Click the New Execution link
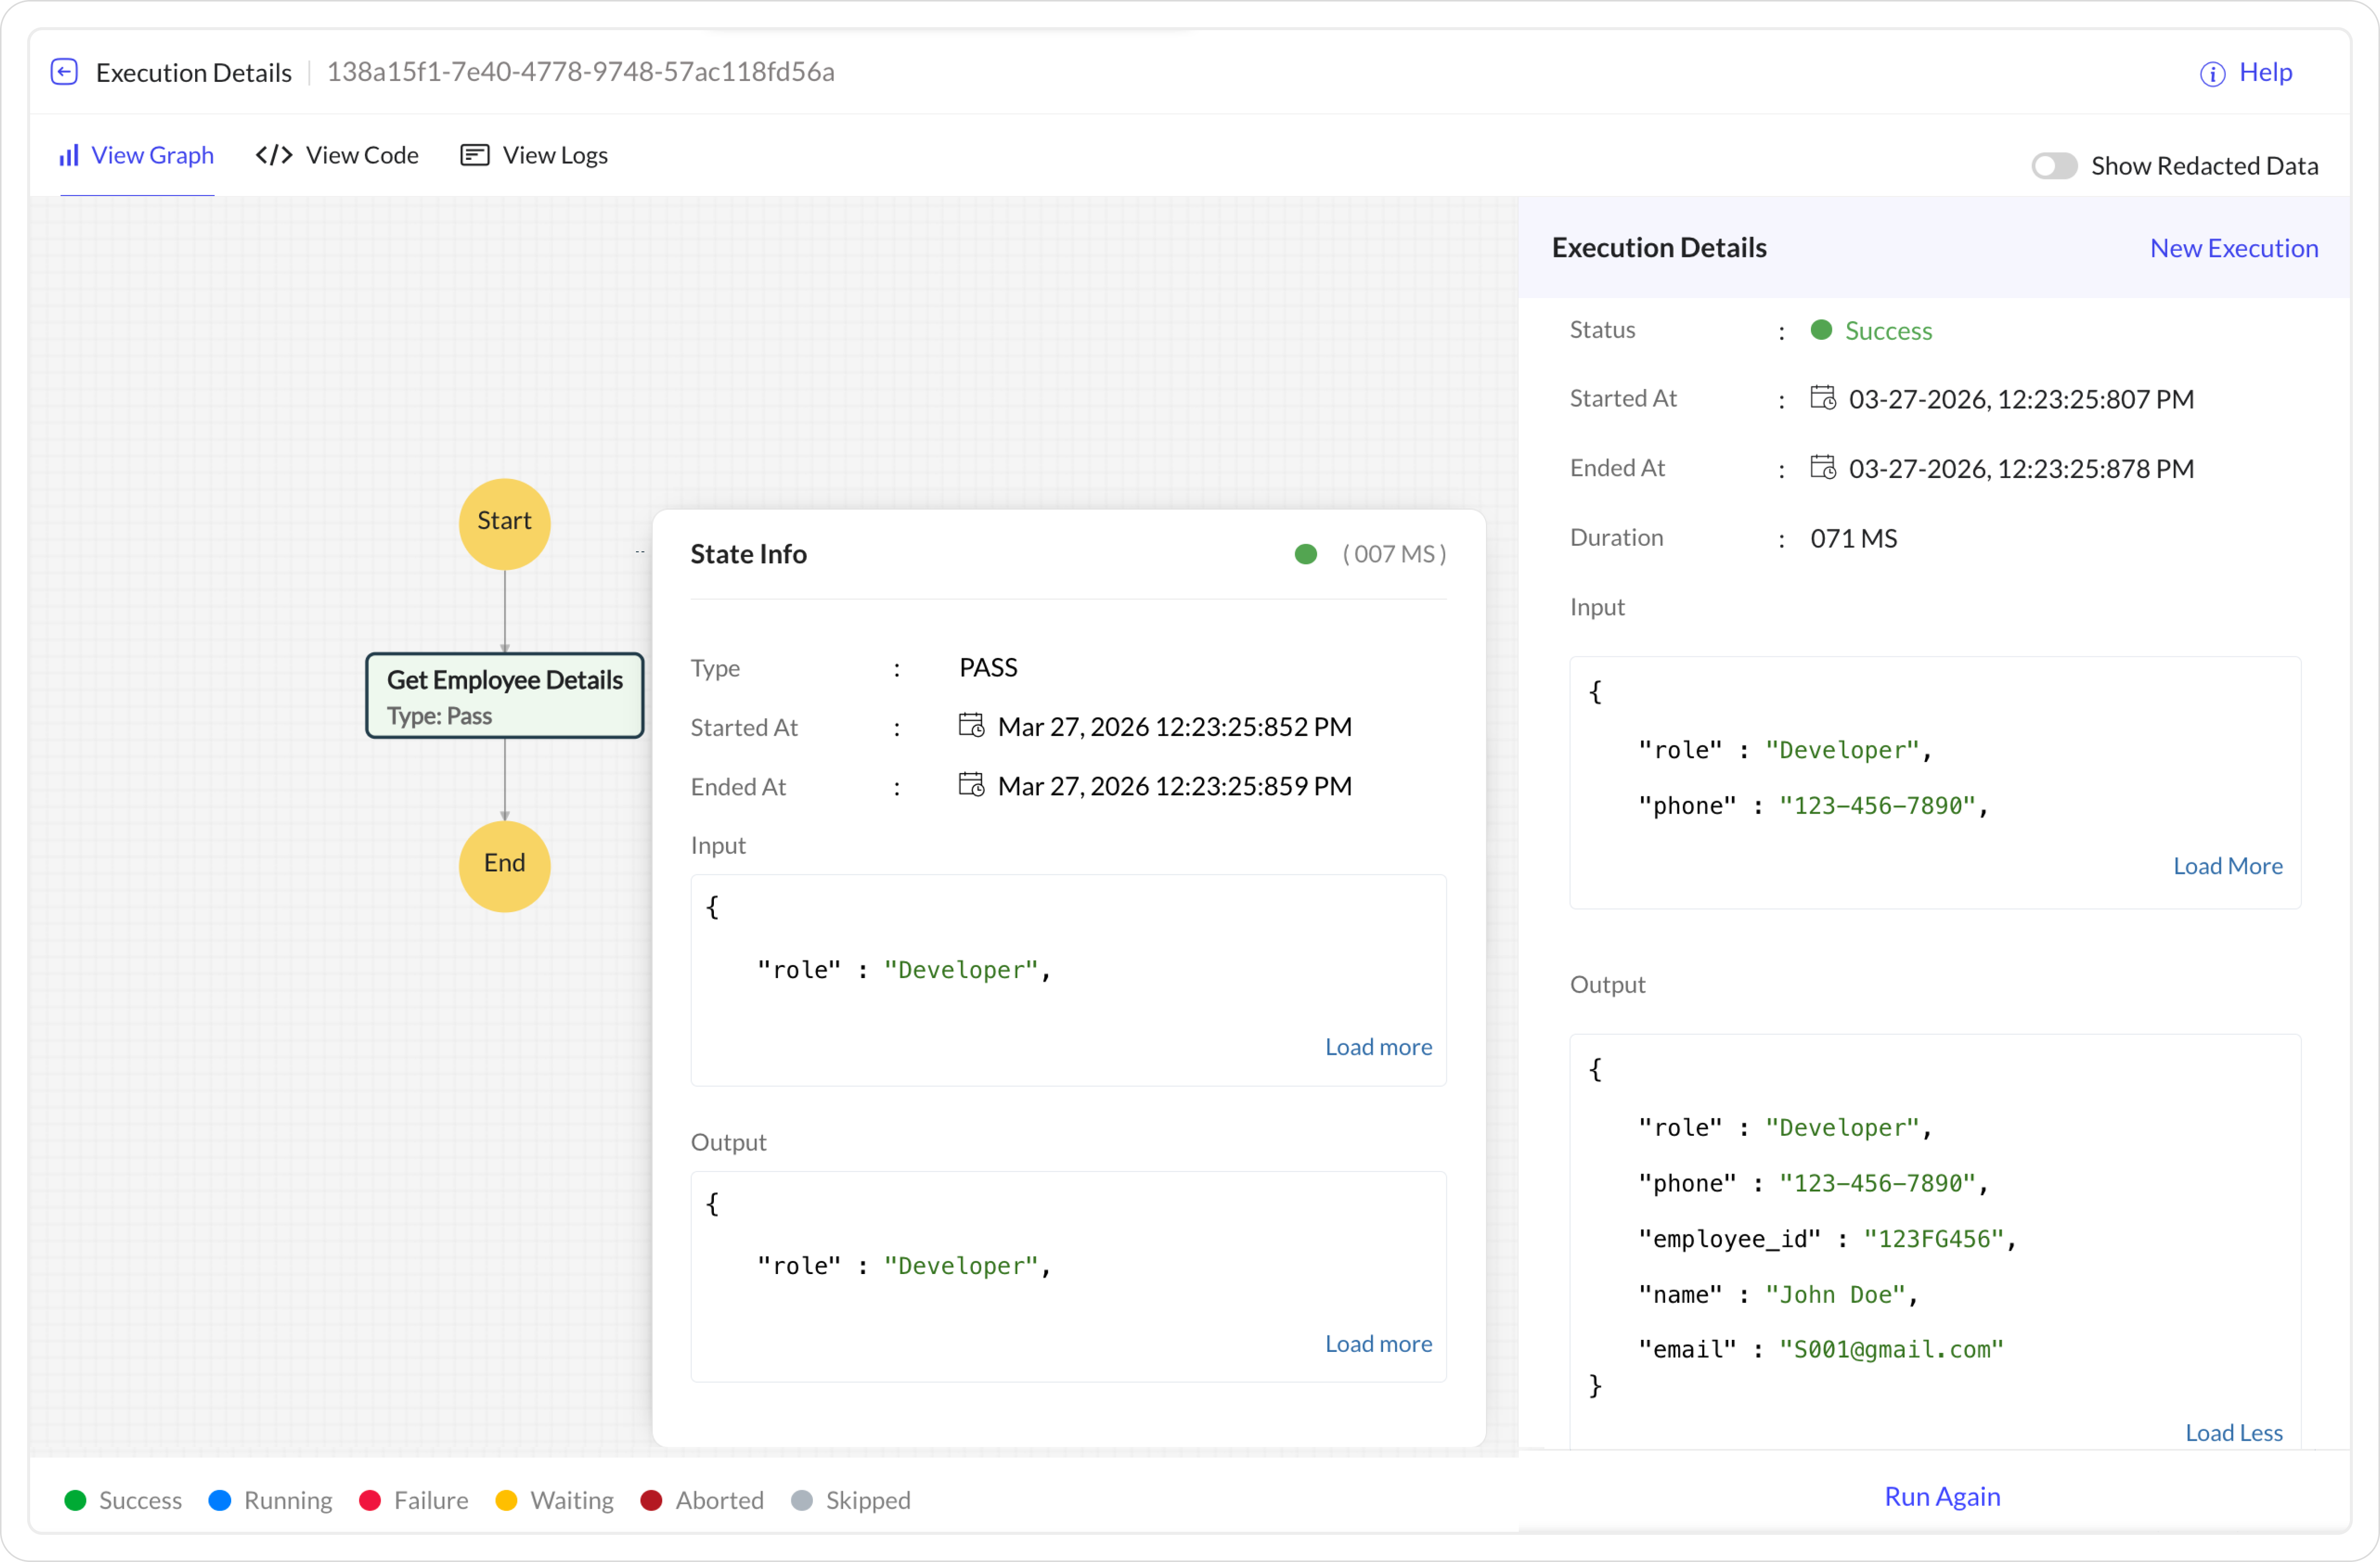Image resolution: width=2380 pixels, height=1562 pixels. [x=2233, y=248]
